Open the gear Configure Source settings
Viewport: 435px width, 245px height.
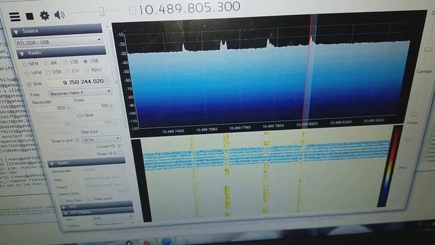point(44,15)
